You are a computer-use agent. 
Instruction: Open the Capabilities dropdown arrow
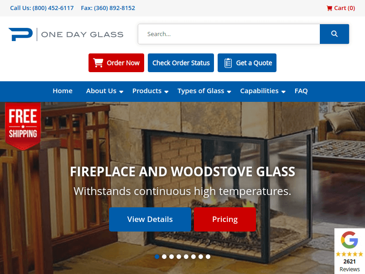click(x=283, y=92)
